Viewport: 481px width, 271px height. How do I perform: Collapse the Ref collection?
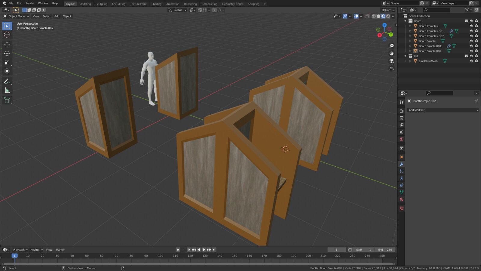(405, 56)
